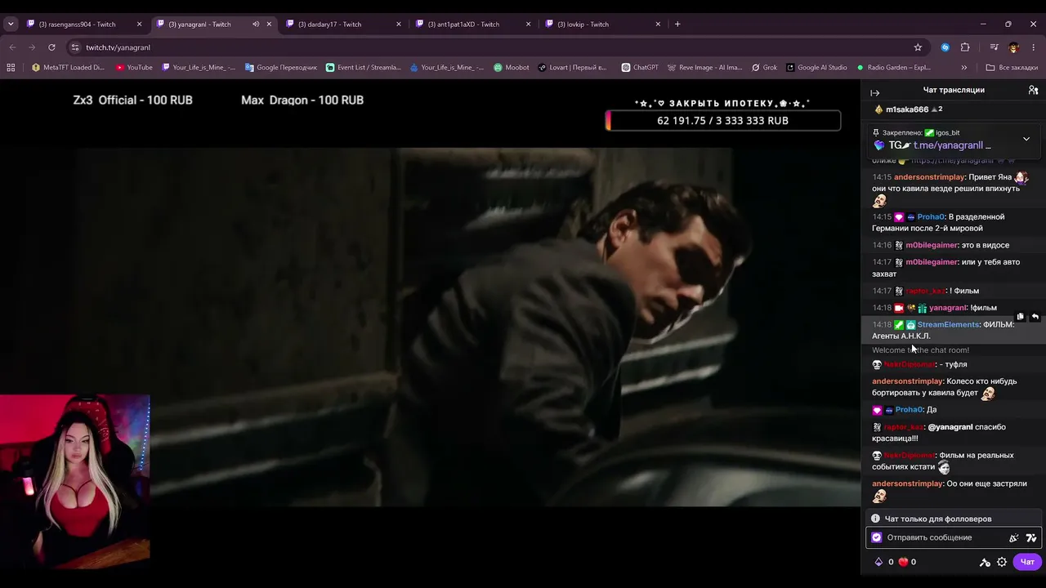Open MetaTFT Loaded Di... bookmark
This screenshot has height=588, width=1046.
coord(68,68)
